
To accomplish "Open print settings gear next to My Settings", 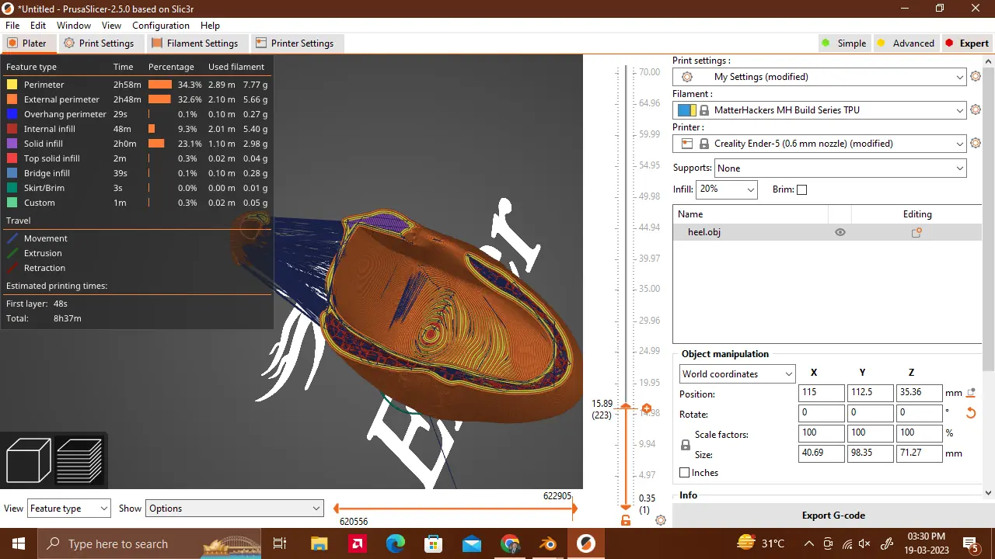I will coord(976,77).
